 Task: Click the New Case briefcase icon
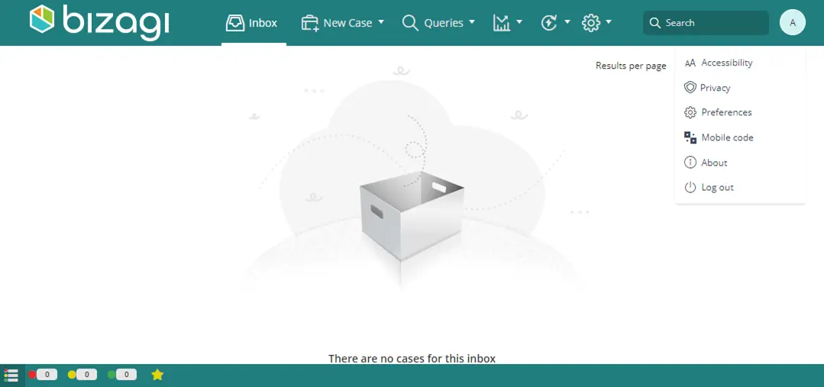click(x=310, y=23)
